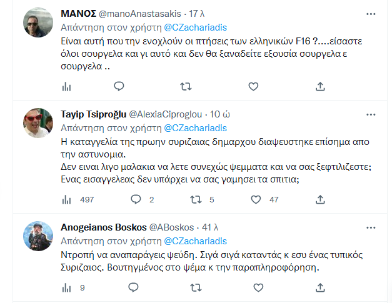
Task: Reply to ΜΑΝΟΣ's tweet
Action: point(118,86)
